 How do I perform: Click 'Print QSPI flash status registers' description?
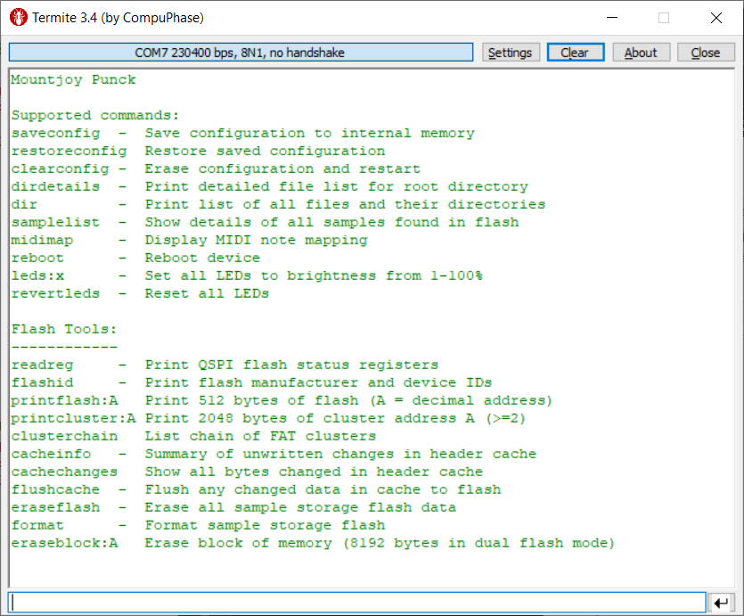(x=292, y=365)
